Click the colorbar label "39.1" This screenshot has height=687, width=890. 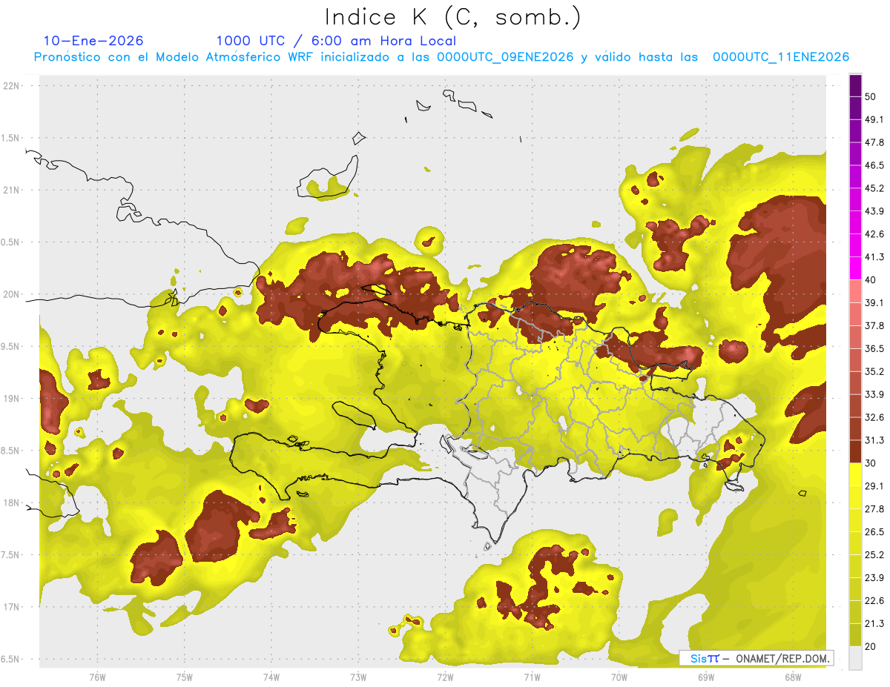click(x=874, y=303)
